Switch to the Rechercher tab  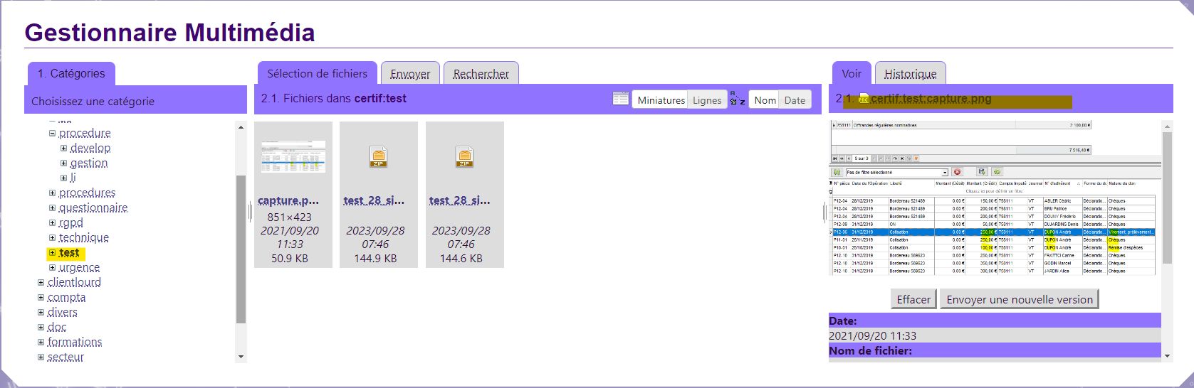481,74
